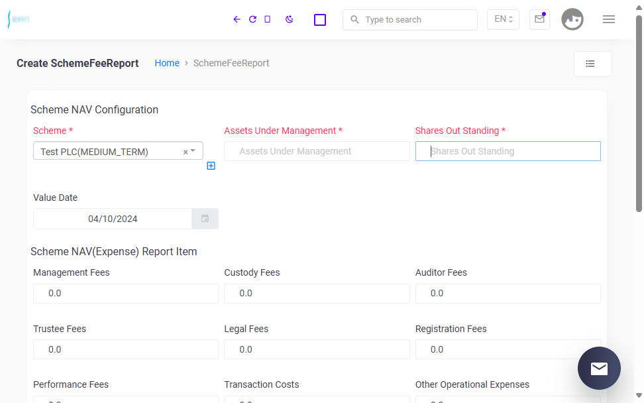Focus Assets Under Management field

317,151
